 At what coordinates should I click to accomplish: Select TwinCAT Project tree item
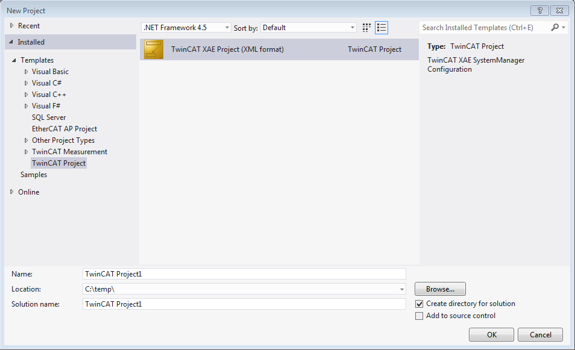tap(58, 163)
